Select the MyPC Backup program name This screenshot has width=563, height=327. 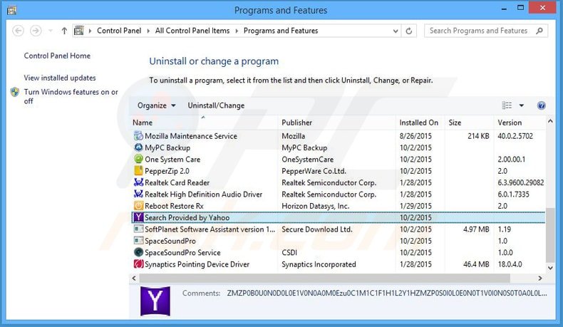[x=167, y=147]
